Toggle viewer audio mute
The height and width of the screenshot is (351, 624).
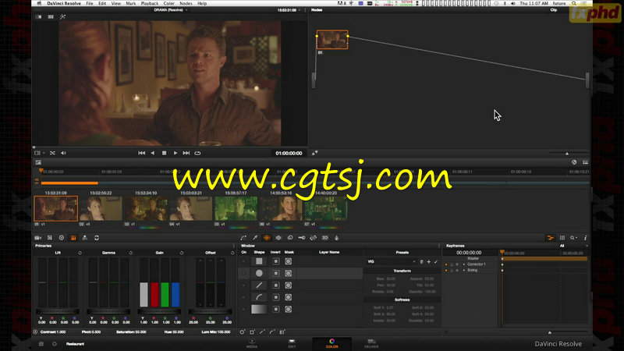[x=63, y=153]
